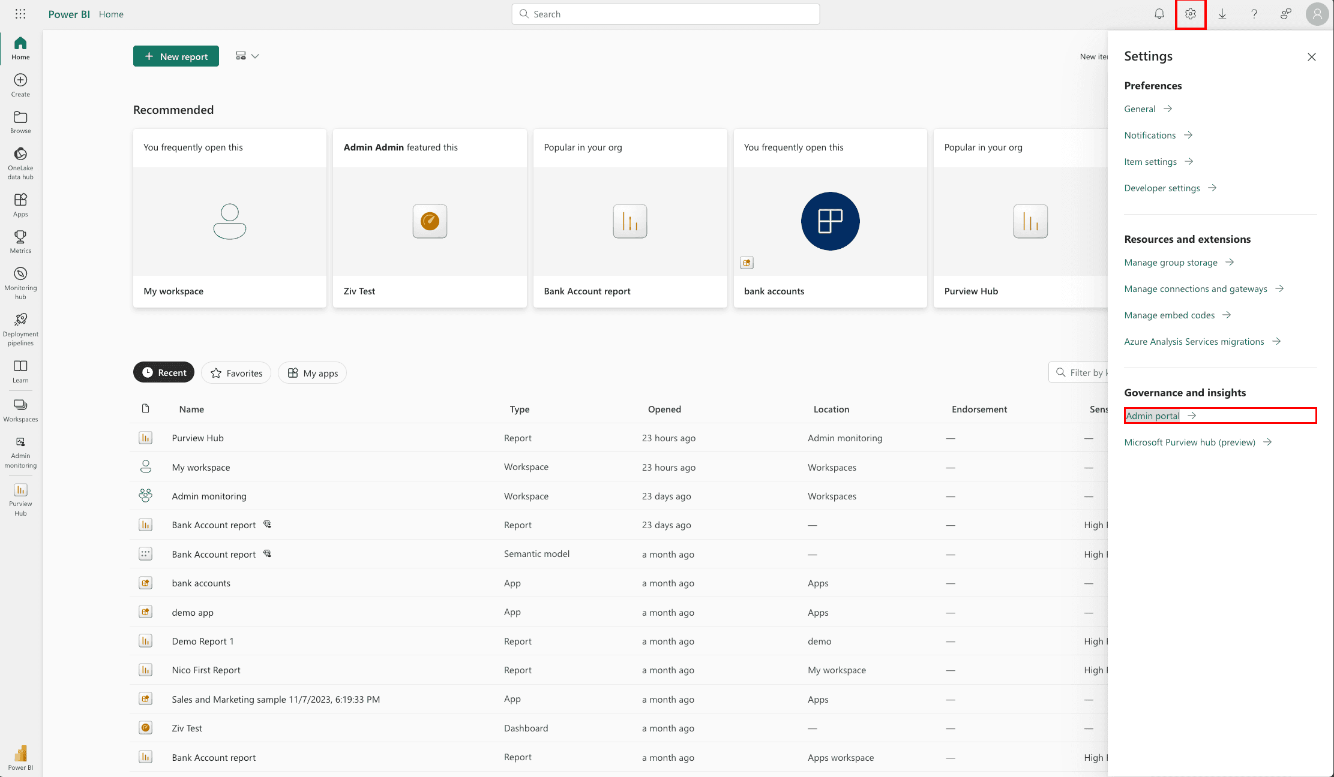The image size is (1334, 777).
Task: Open Item settings link
Action: pos(1159,161)
